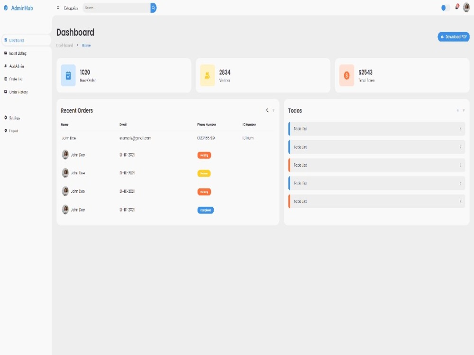The height and width of the screenshot is (355, 474).
Task: Open Insert Listing in the sidebar
Action: (x=18, y=53)
